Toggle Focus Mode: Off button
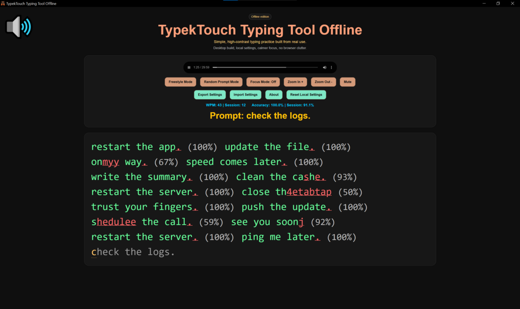Screen dimensions: 520x309 pos(263,82)
